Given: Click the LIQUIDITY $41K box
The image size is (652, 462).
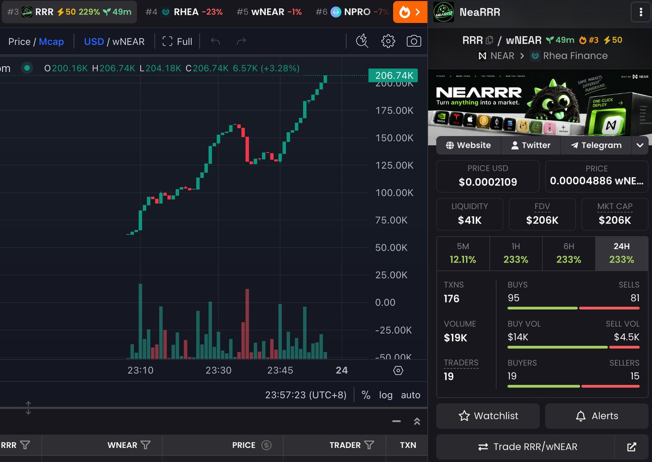Looking at the screenshot, I should (469, 214).
